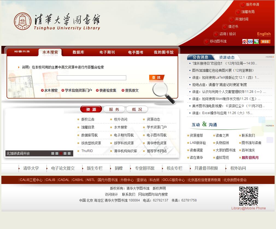
Task: Open bold 服务宣传月 link
Action: pyautogui.click(x=250, y=158)
